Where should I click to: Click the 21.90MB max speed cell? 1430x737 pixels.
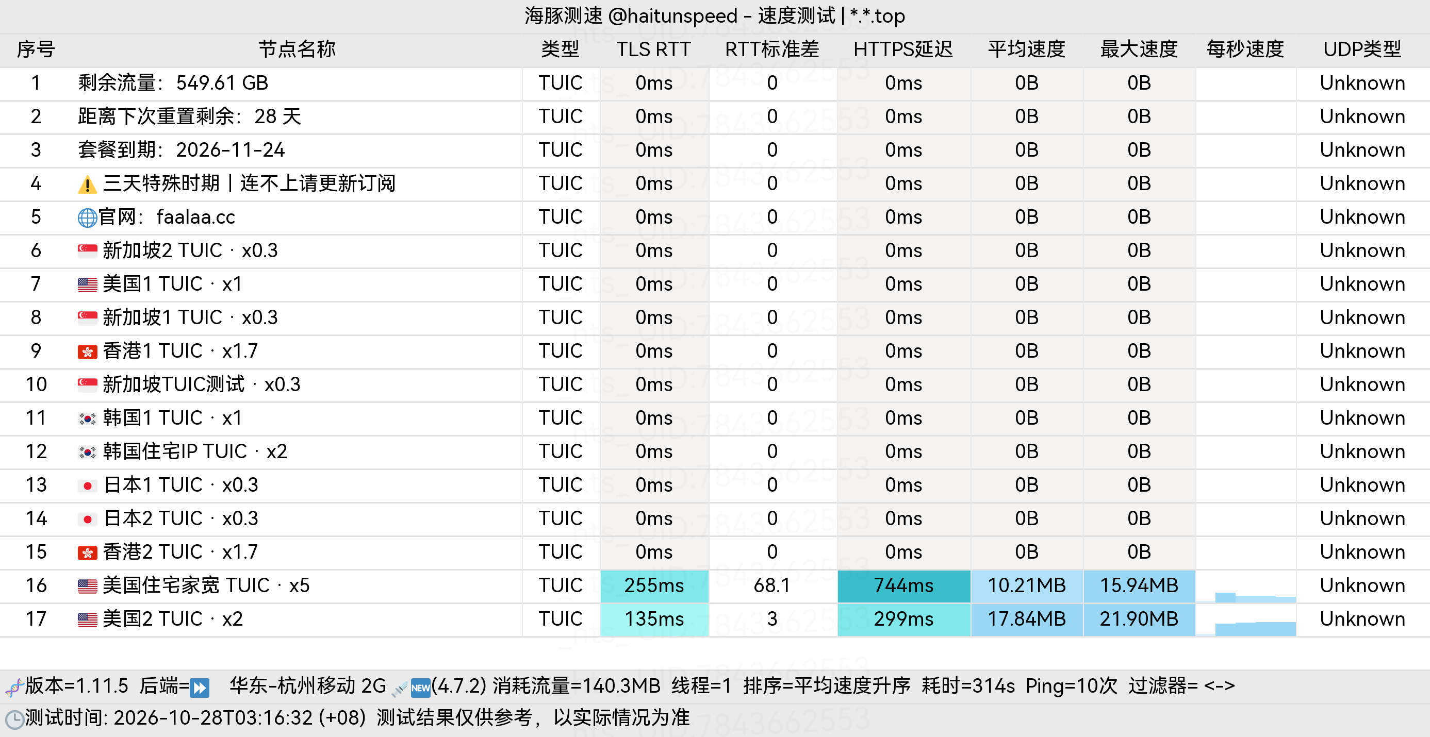click(1139, 619)
